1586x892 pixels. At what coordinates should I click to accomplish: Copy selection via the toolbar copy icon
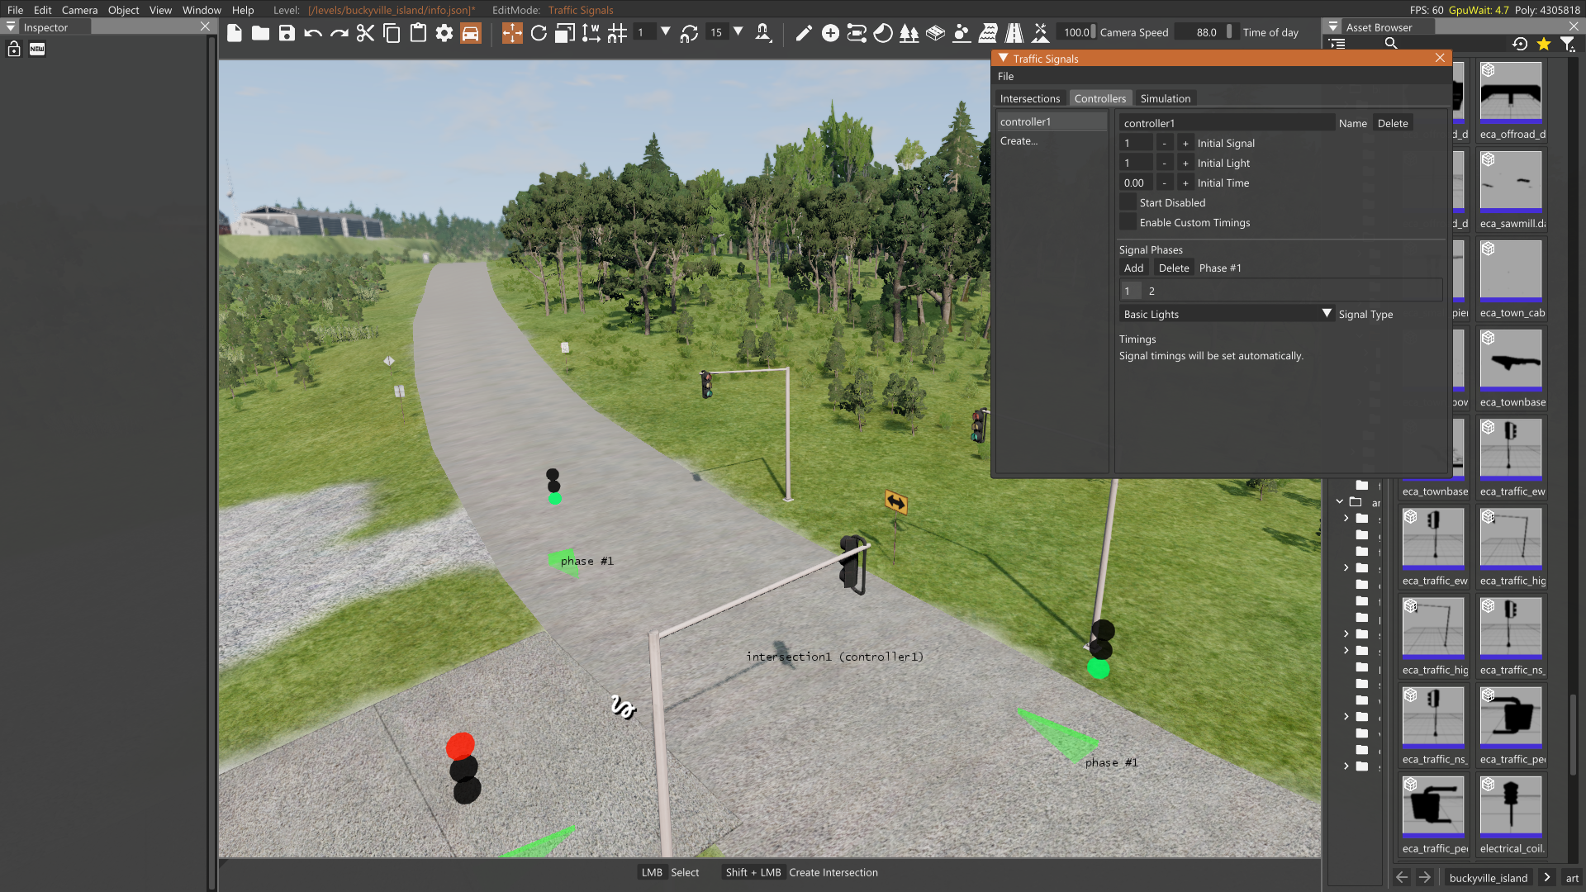point(392,33)
